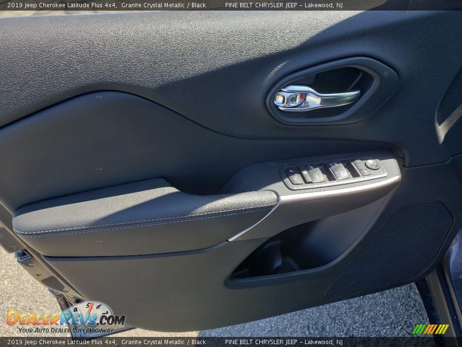The width and height of the screenshot is (462, 347).
Task: Click the 'Your Auto Dealer SuperHighway' tagline
Action: click(x=66, y=330)
